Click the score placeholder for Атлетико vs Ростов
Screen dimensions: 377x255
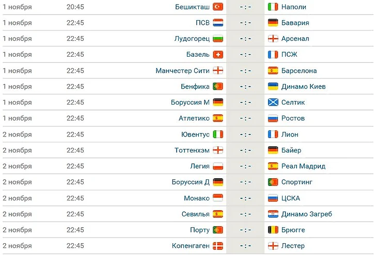(245, 118)
